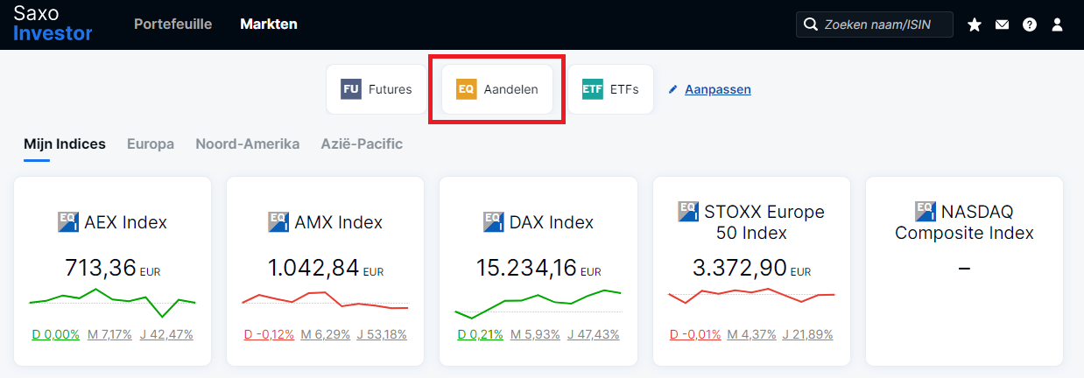
Task: Select STOXX monthly change M 4,37%
Action: point(752,334)
